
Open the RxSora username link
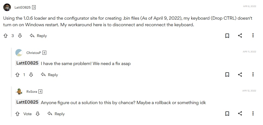(32, 92)
